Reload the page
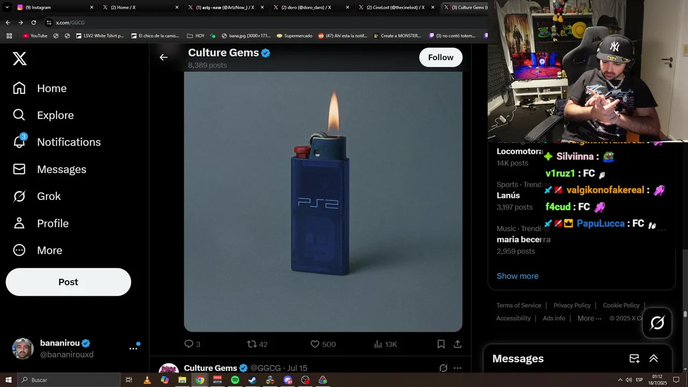This screenshot has height=387, width=688. point(33,23)
